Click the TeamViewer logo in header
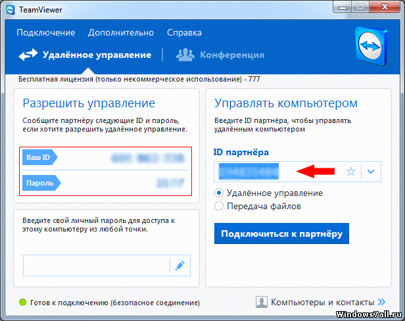The height and width of the screenshot is (321, 405). click(x=371, y=46)
